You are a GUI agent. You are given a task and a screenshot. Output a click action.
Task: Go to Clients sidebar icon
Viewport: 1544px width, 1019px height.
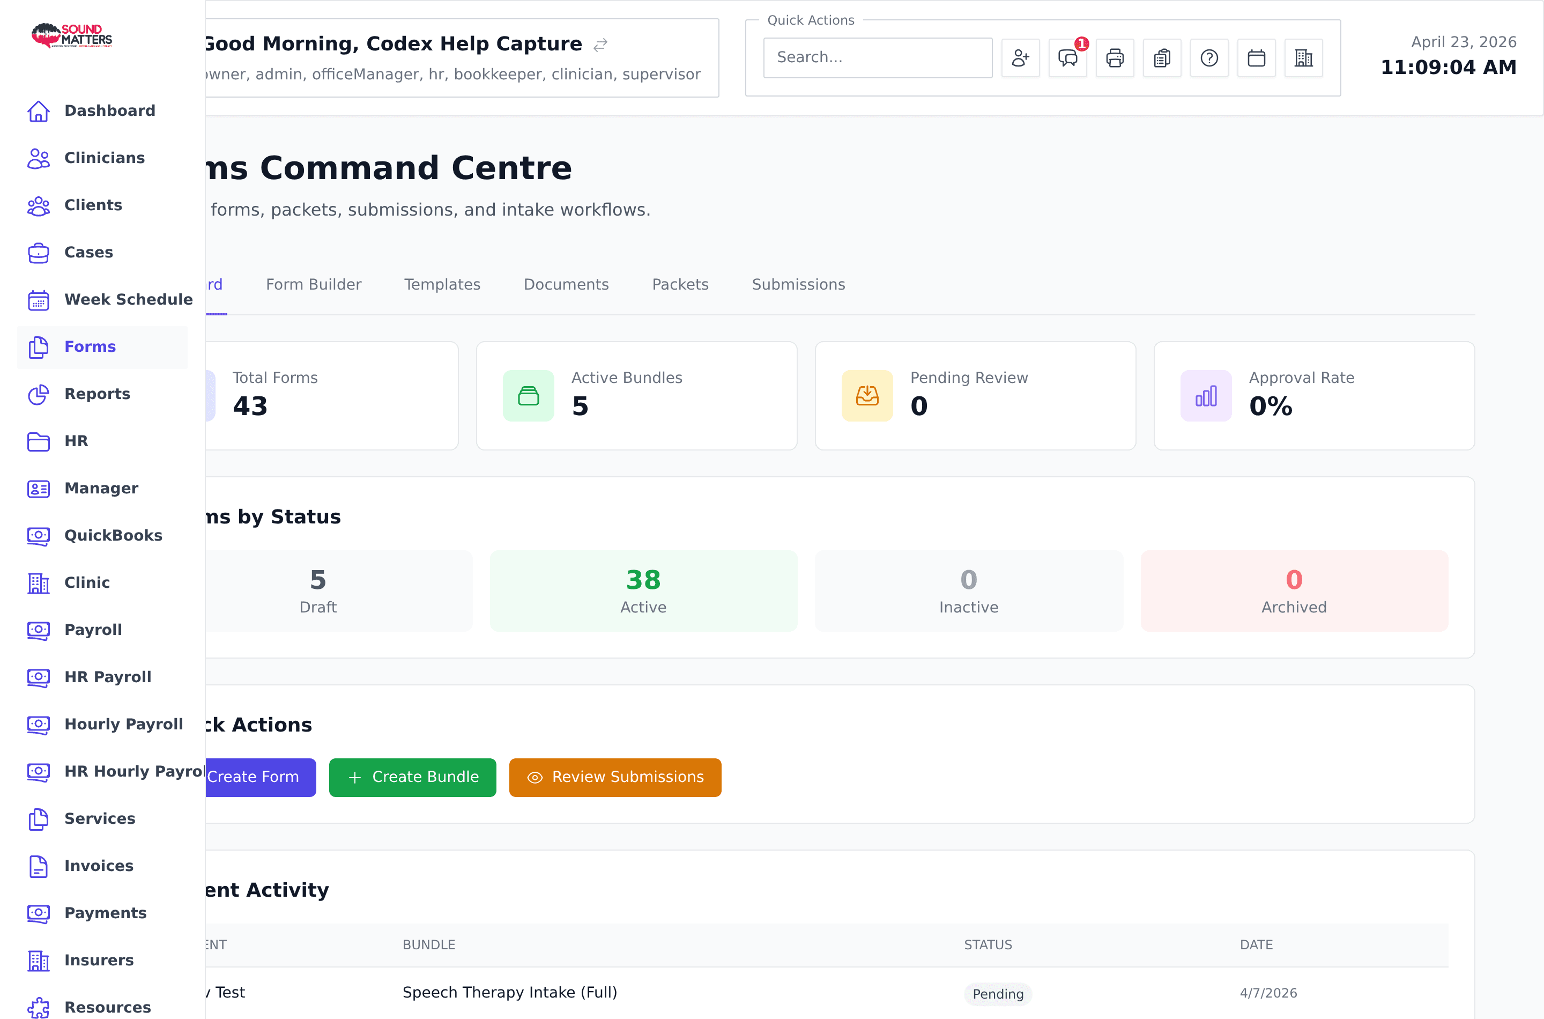click(38, 205)
